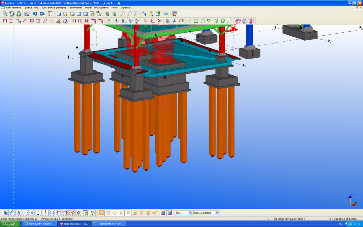Click the Windows 'пуск' start button

tap(10, 224)
